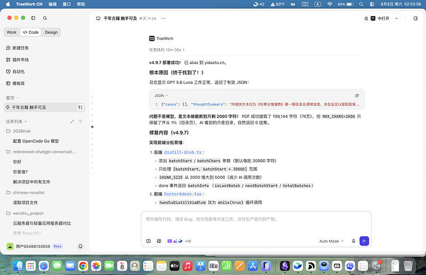
Task: Open Apple TV from the Dock
Action: 175,266
